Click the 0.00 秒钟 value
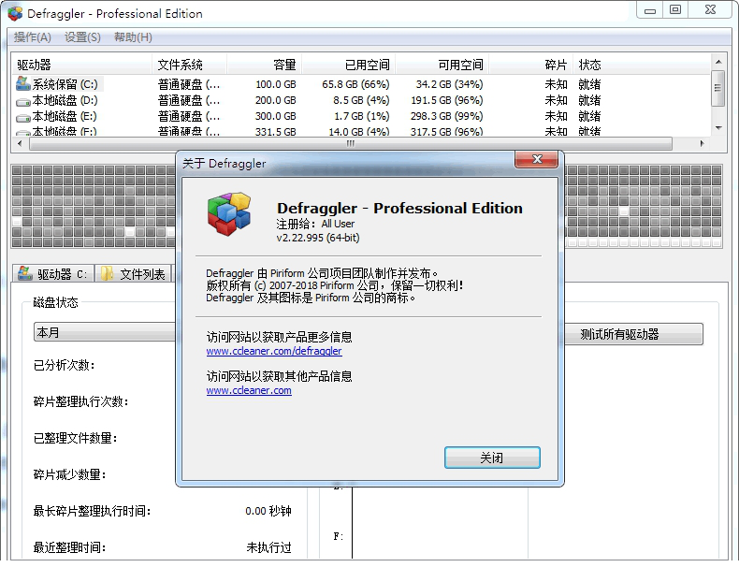The image size is (739, 582). (x=268, y=511)
